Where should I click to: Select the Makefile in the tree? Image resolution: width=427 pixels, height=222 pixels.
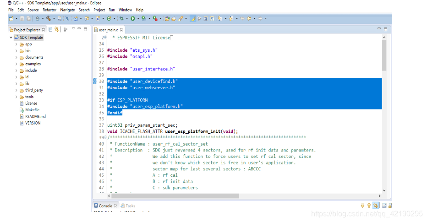pos(30,110)
